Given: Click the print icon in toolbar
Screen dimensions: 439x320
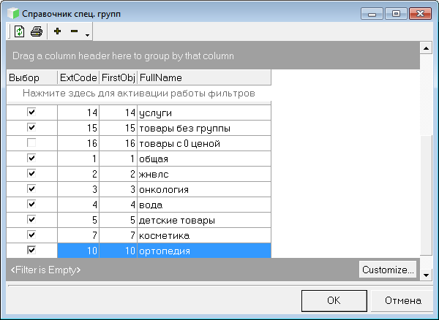Looking at the screenshot, I should click(x=36, y=31).
